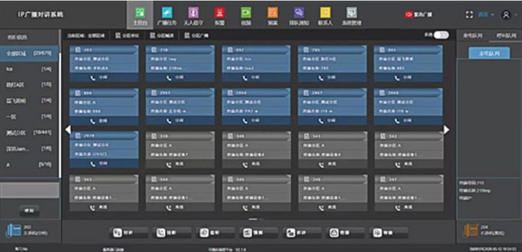This screenshot has width=522, height=252.
Task: Select terminal card 2068
Action: 408,107
